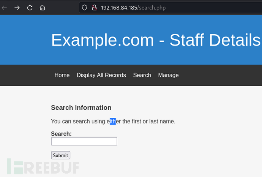The height and width of the screenshot is (177, 262).
Task: Go to browser home page
Action: pos(42,8)
